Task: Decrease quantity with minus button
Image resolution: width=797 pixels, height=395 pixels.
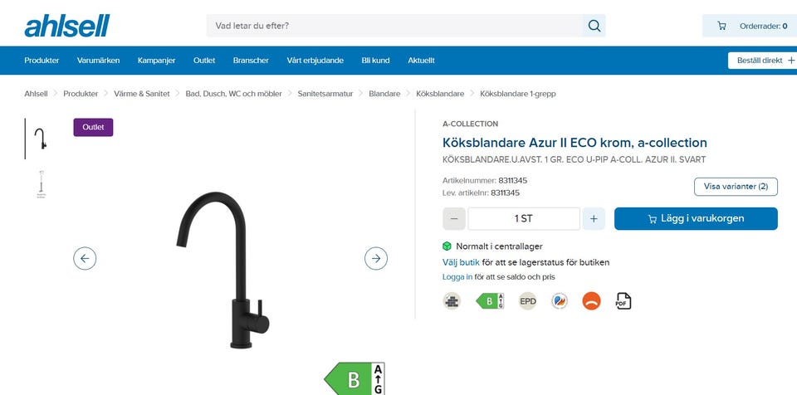Action: point(454,218)
